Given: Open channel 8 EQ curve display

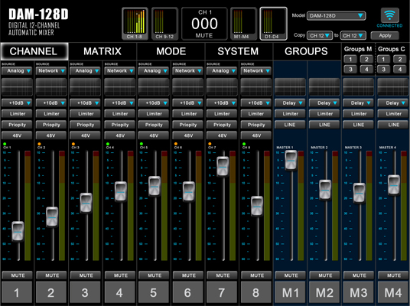Looking at the screenshot, I should pos(256,87).
